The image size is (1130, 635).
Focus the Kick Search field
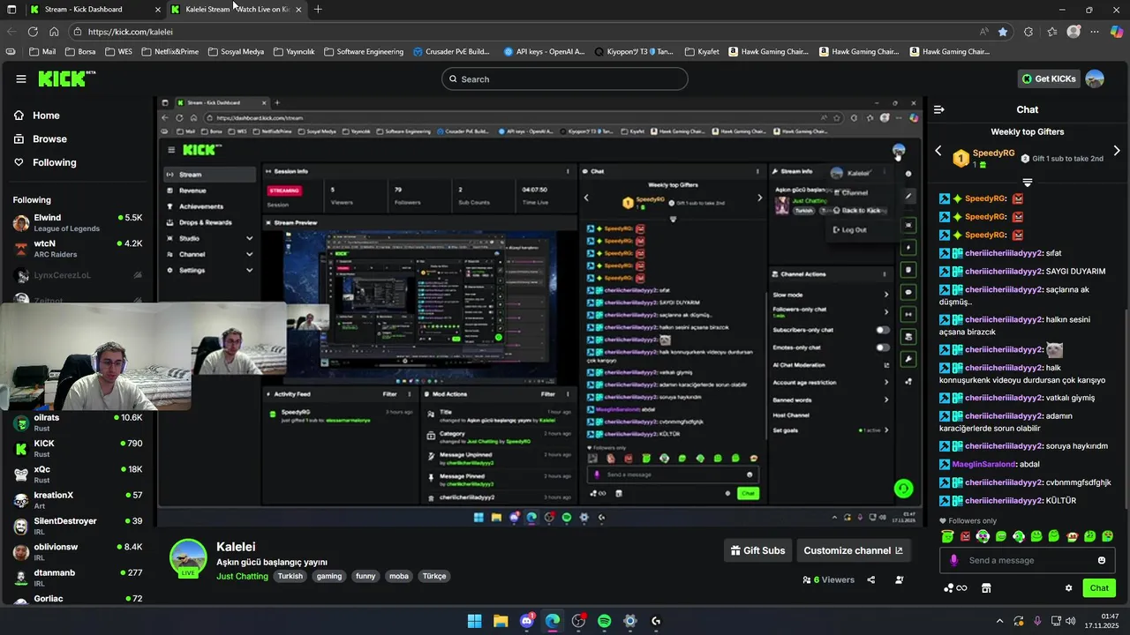(x=565, y=79)
